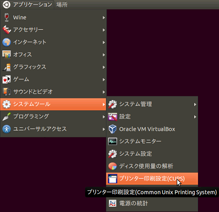Launch システムモニター from the submenu
Image resolution: width=219 pixels, height=212 pixels.
[152, 141]
